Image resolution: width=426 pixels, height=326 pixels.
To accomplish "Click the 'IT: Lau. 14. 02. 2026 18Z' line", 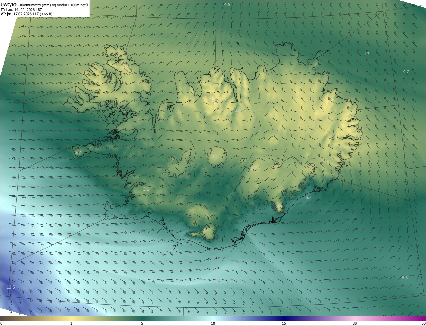I will tap(22, 9).
